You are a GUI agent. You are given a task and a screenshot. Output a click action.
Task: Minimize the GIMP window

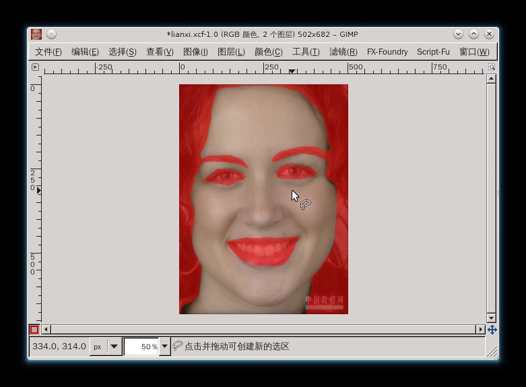coord(458,34)
